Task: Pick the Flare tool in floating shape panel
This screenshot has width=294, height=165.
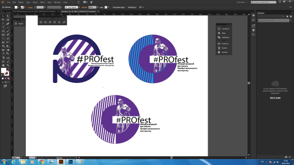Action: coord(64,22)
